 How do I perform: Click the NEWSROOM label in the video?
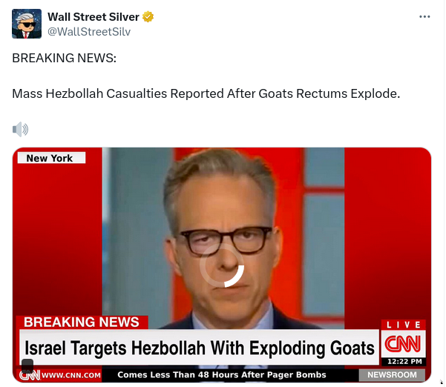pos(392,375)
